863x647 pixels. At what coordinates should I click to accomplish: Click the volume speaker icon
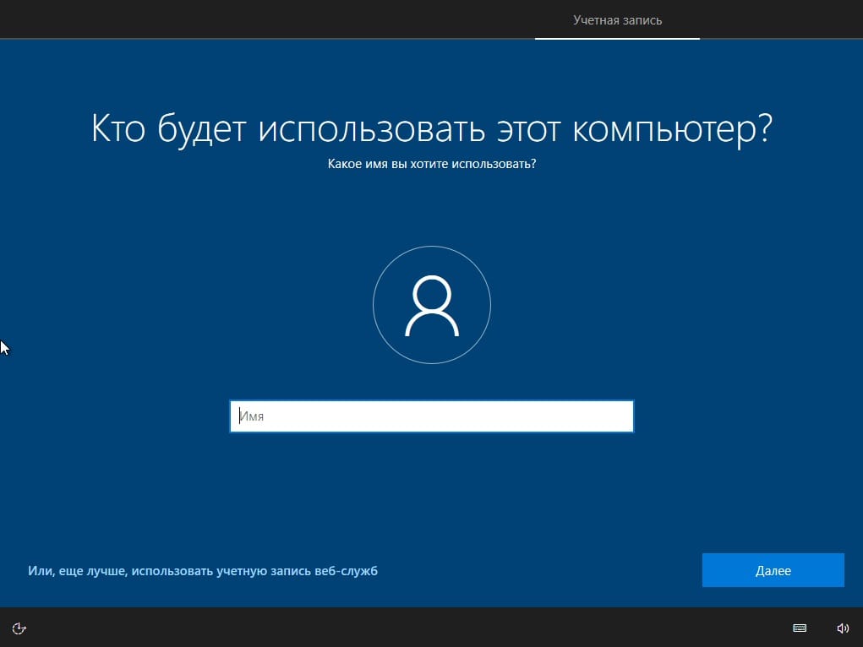pos(842,628)
